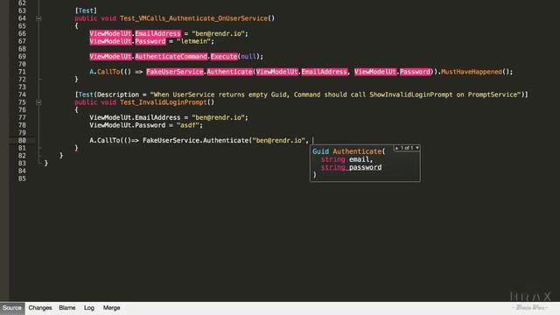This screenshot has height=315, width=560.
Task: Click "ben@rendr.io" string on line 77
Action: [x=218, y=117]
